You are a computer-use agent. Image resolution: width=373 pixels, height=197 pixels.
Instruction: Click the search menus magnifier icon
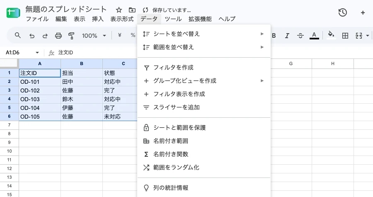coord(17,35)
